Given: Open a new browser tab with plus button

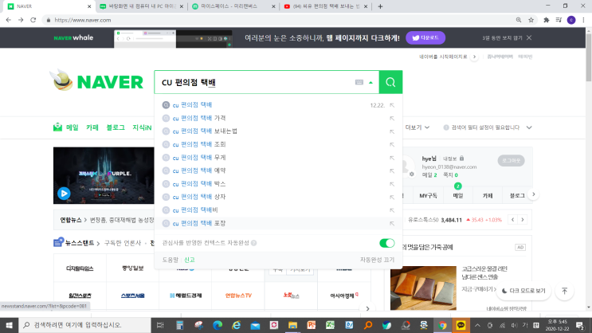Looking at the screenshot, I should pos(380,6).
